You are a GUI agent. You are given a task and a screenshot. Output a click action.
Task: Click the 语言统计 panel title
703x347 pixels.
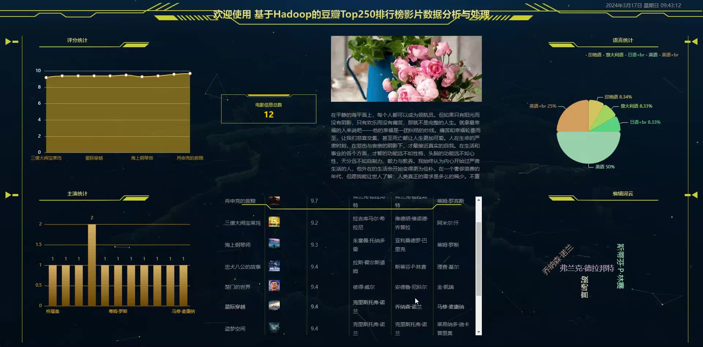(623, 40)
